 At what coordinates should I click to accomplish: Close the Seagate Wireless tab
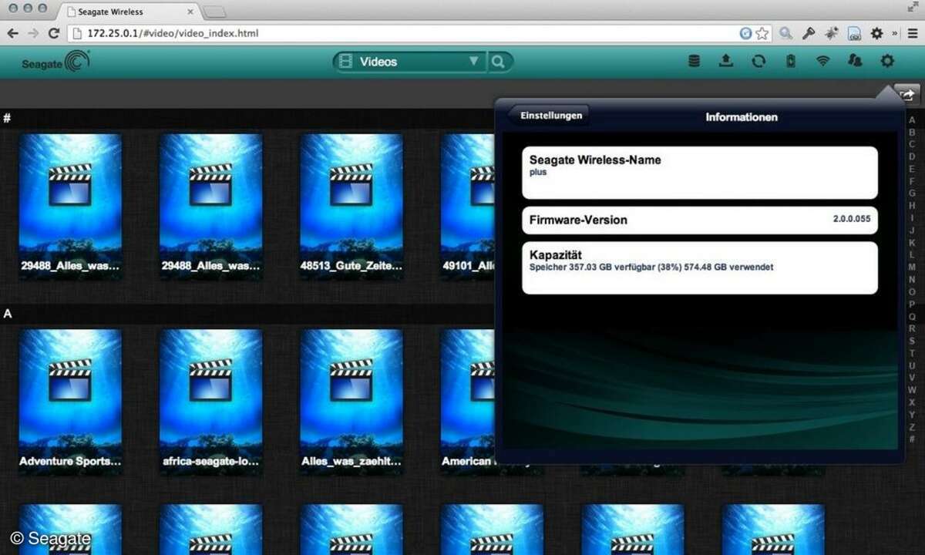click(x=189, y=12)
